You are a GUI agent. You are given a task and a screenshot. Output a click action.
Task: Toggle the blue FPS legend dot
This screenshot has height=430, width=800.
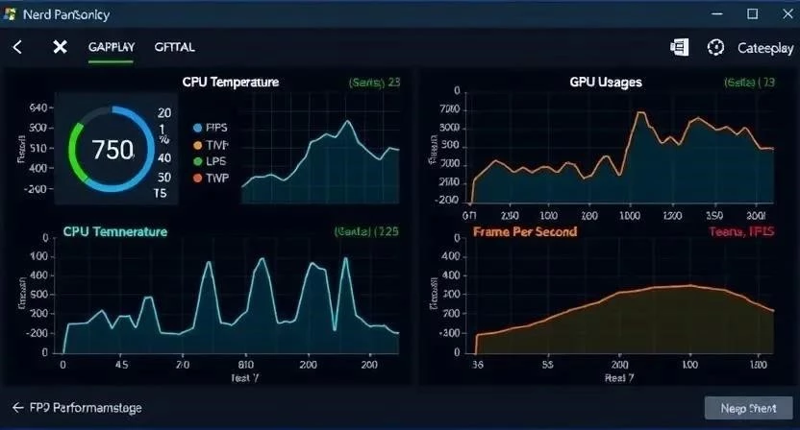point(197,128)
